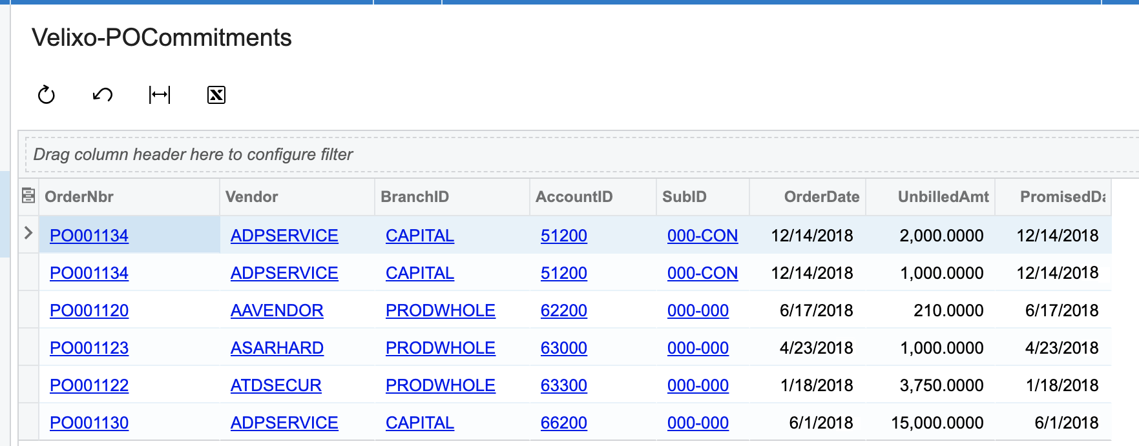Open vendor AAVENDOR link
The height and width of the screenshot is (446, 1139).
(x=277, y=310)
